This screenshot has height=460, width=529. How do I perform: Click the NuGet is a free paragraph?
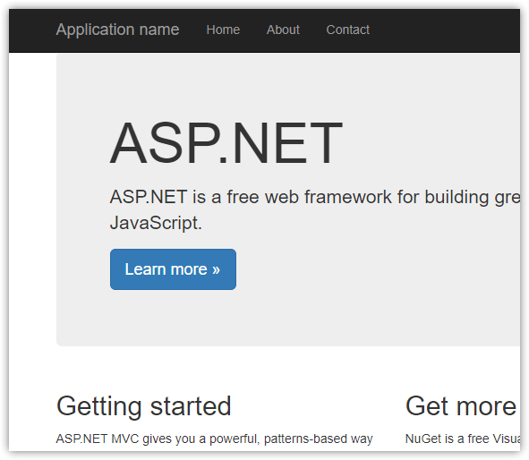pyautogui.click(x=463, y=439)
